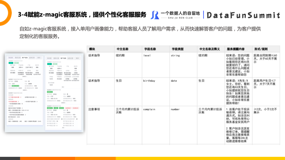Click the Shu Ju Ren Club logo icon

[155, 15]
